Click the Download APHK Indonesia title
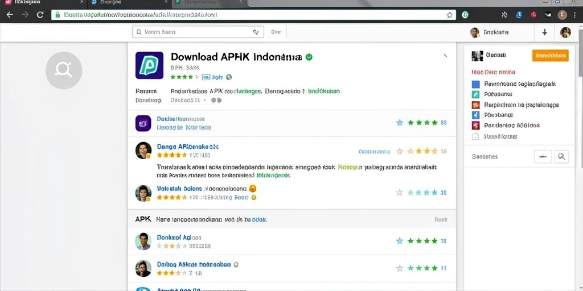Screen dimensions: 583x291 (236, 57)
